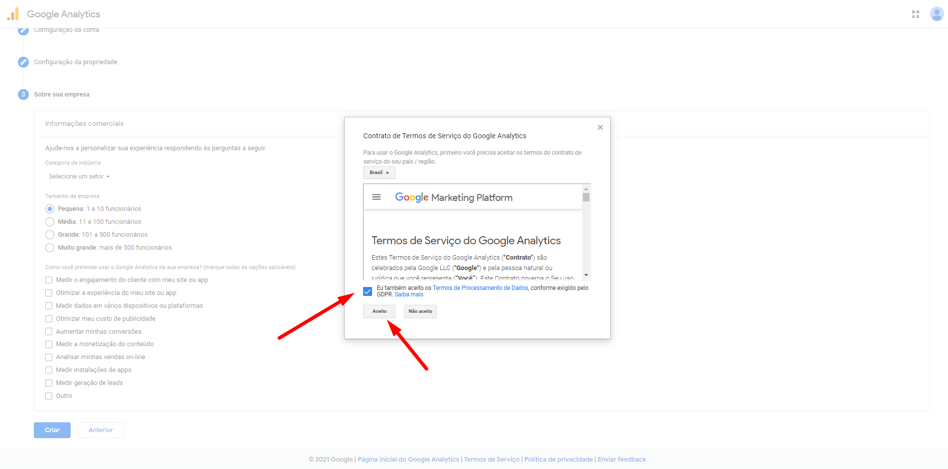Click the 'Aceito' button
This screenshot has width=948, height=469.
click(x=379, y=311)
